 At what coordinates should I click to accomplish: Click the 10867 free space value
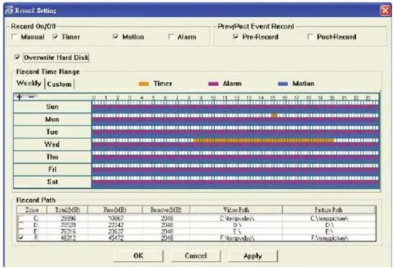click(116, 219)
